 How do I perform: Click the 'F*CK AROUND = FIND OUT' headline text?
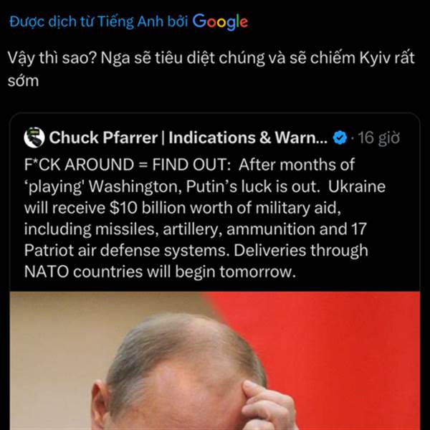point(128,165)
